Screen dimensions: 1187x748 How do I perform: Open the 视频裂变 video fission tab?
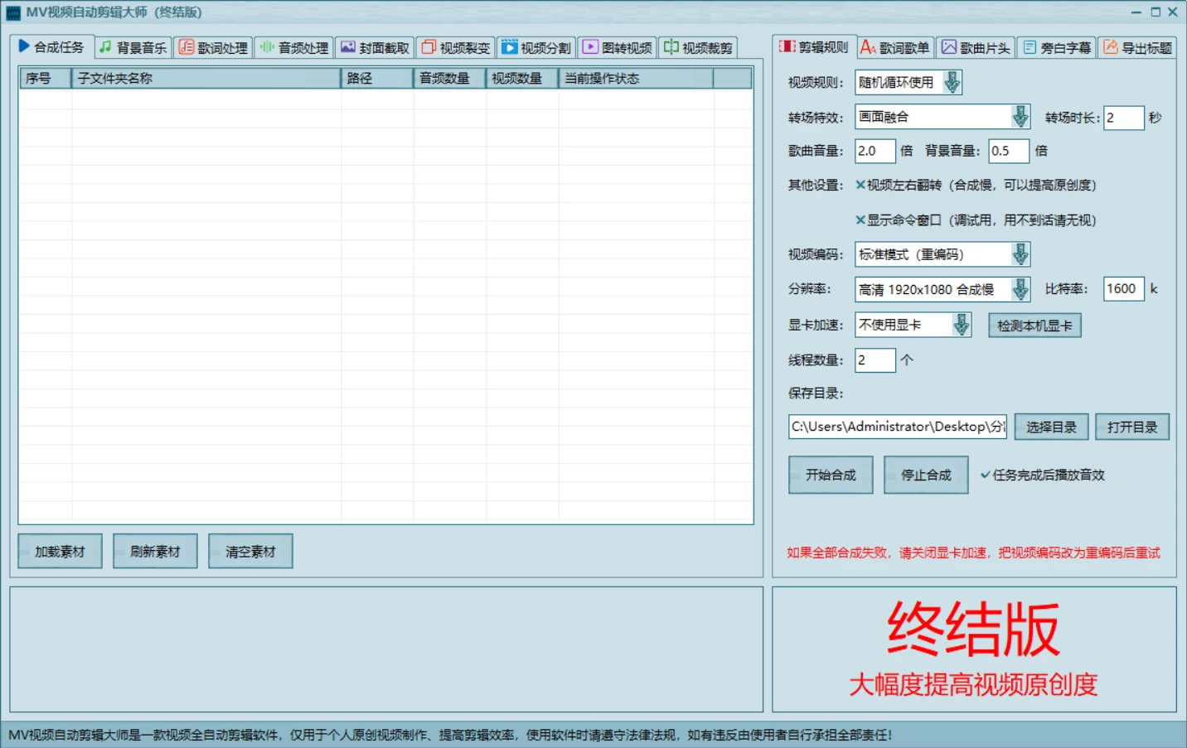(456, 47)
